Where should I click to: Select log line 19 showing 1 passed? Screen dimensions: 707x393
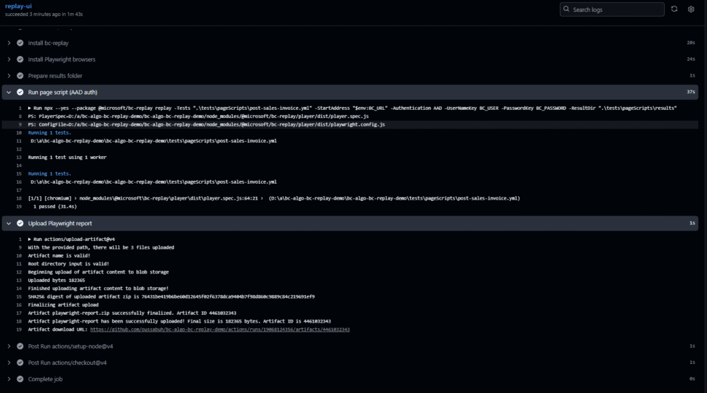[55, 207]
